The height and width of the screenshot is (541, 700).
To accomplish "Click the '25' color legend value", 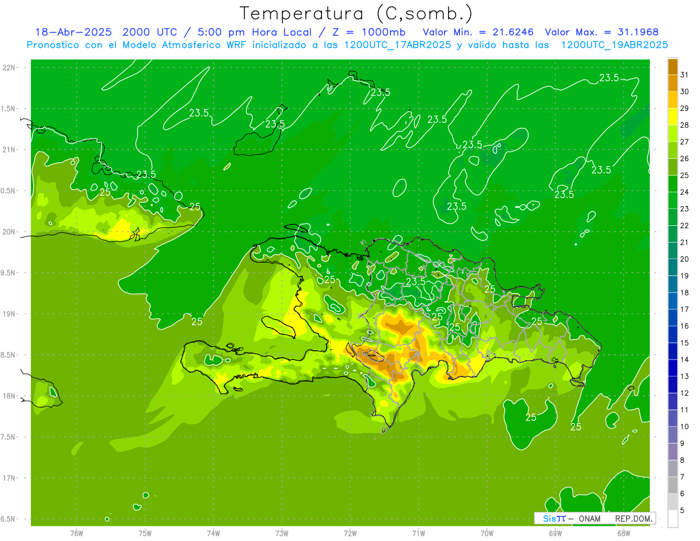I will (x=684, y=175).
